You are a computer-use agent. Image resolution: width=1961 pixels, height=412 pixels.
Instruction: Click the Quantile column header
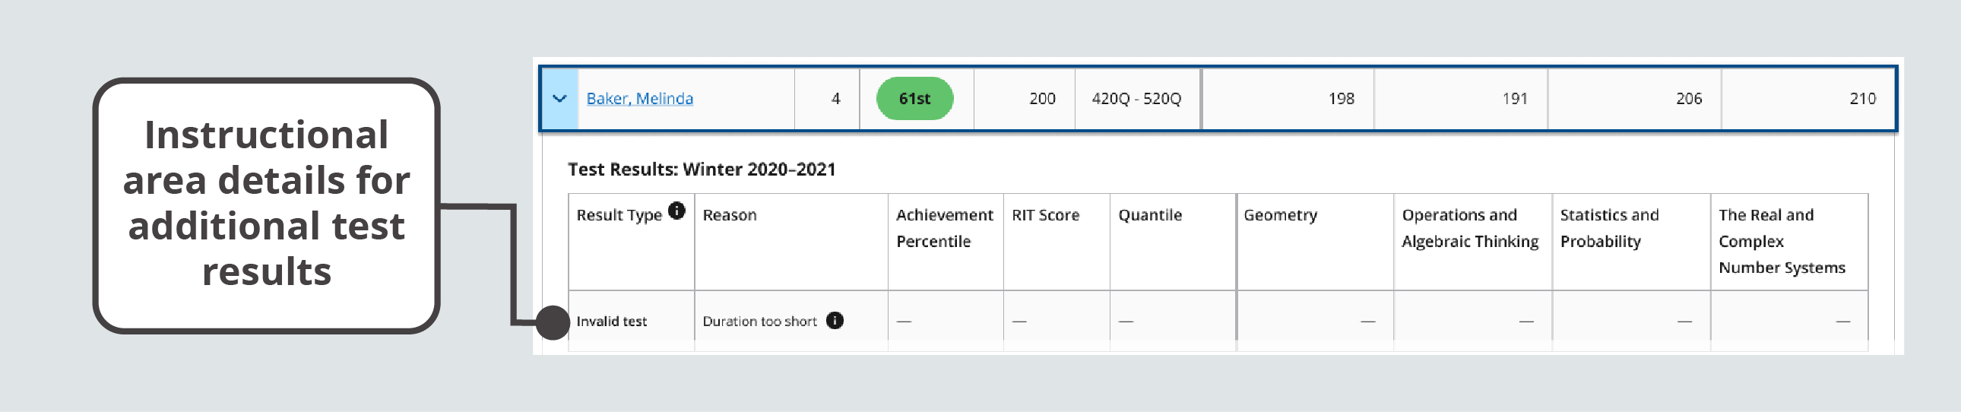click(1149, 216)
